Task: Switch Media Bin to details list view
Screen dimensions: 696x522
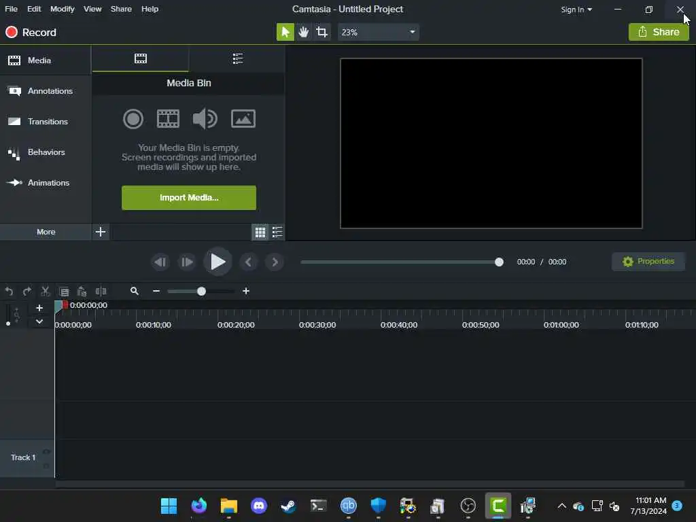Action: 277,232
